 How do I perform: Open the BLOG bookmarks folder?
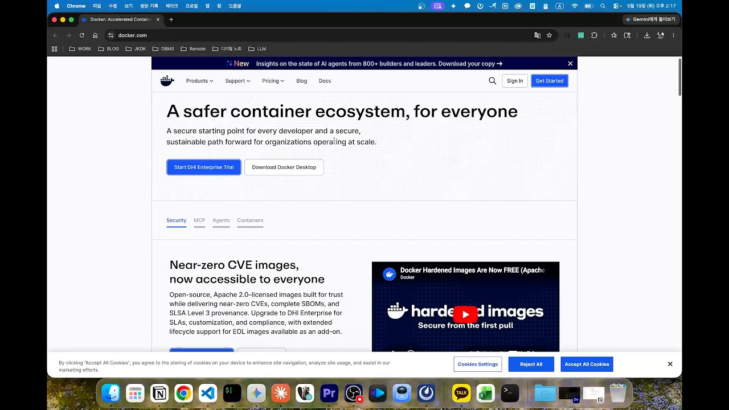pyautogui.click(x=108, y=49)
